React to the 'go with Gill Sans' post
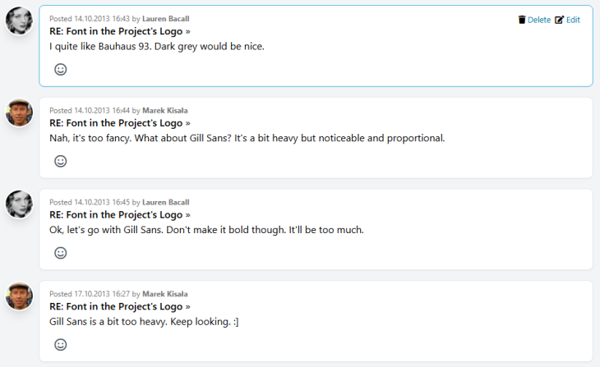Image resolution: width=600 pixels, height=367 pixels. coord(60,254)
